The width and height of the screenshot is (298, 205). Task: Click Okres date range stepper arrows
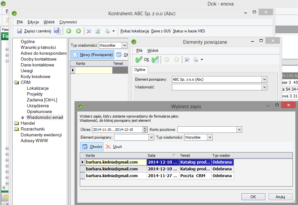[145, 130]
